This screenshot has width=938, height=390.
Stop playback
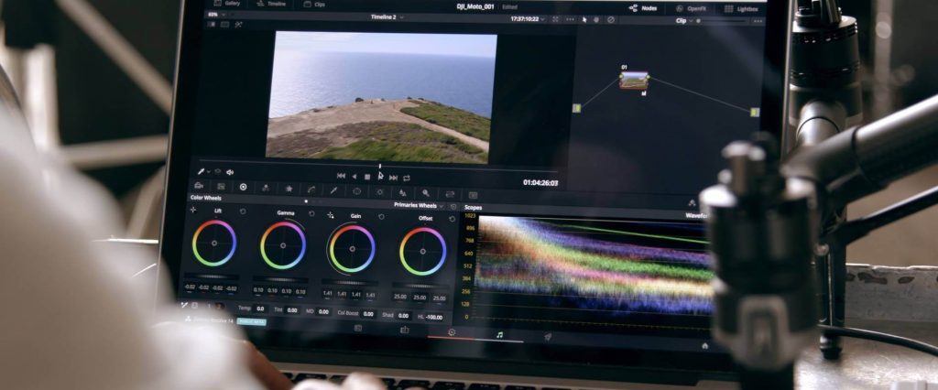(x=367, y=177)
